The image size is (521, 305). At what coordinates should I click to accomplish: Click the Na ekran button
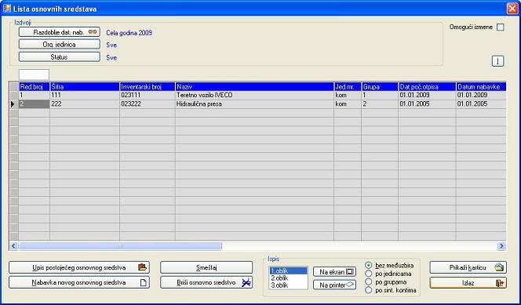[334, 272]
